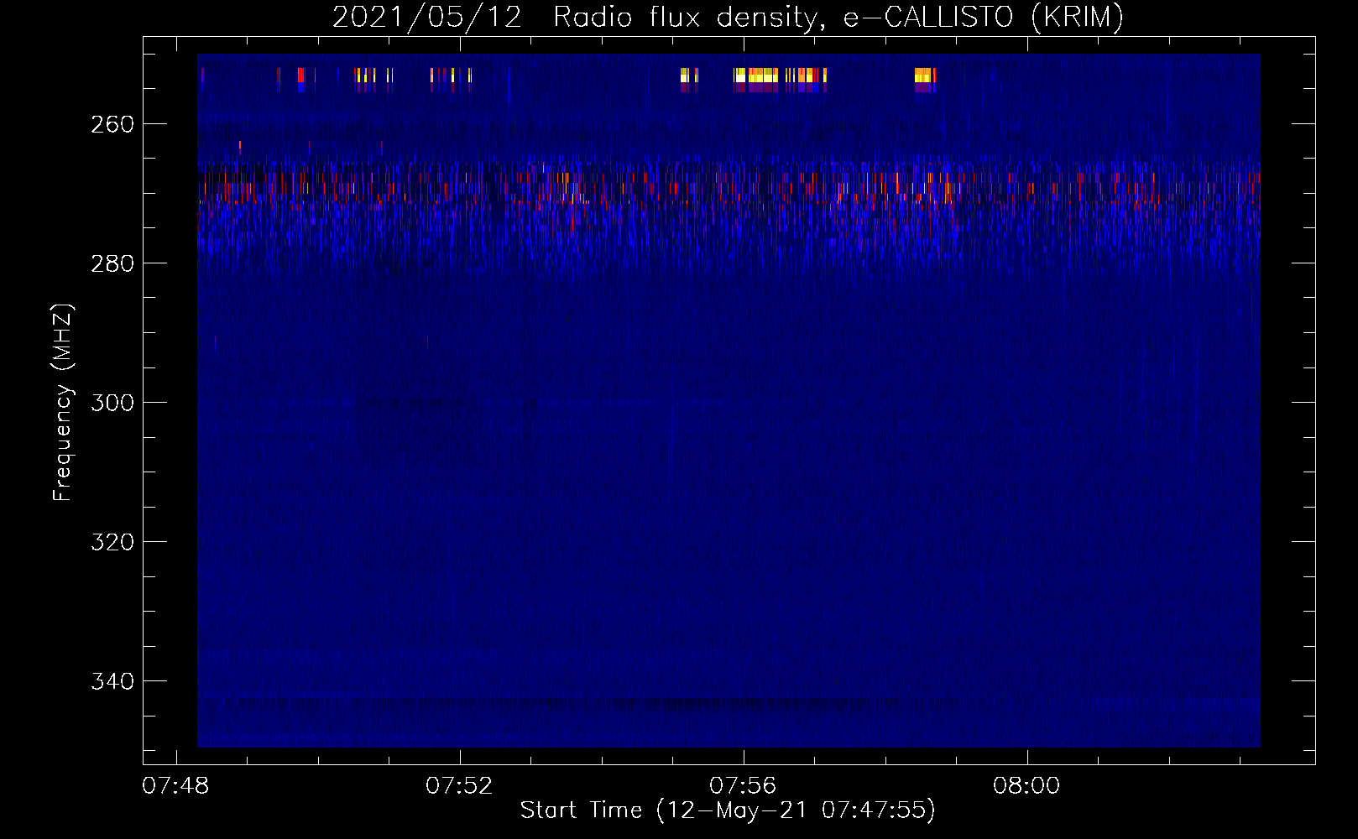Click the 08:00 time tick label
Image resolution: width=1358 pixels, height=839 pixels.
1026,786
